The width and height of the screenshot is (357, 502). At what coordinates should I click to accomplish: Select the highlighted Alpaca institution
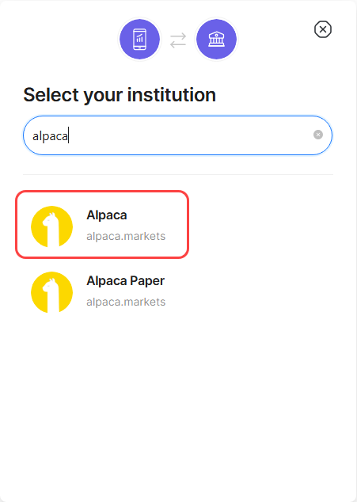[x=102, y=224]
